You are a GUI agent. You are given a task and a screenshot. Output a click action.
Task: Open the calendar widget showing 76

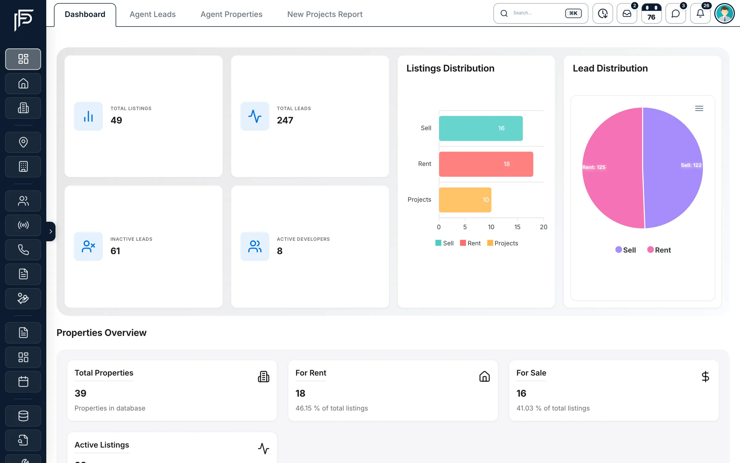click(651, 13)
